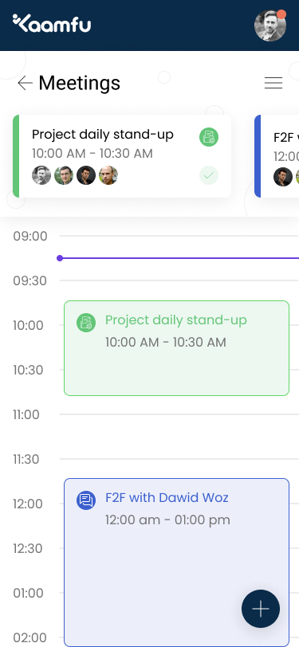The height and width of the screenshot is (647, 299).
Task: Click the Kaamfu logo
Action: point(52,22)
